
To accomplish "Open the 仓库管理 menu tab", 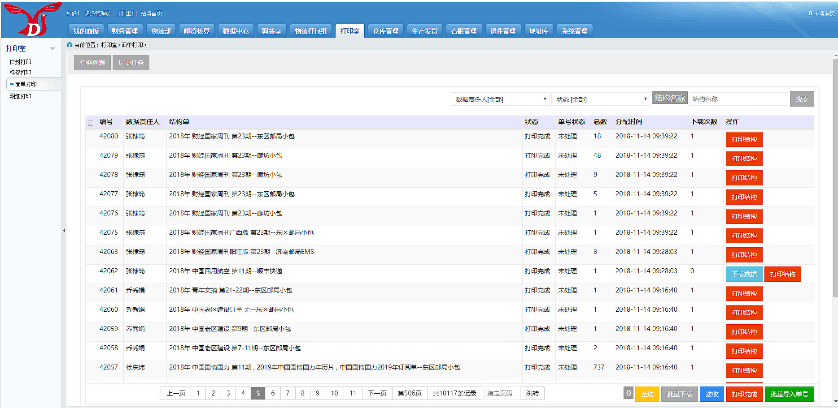I will 385,31.
